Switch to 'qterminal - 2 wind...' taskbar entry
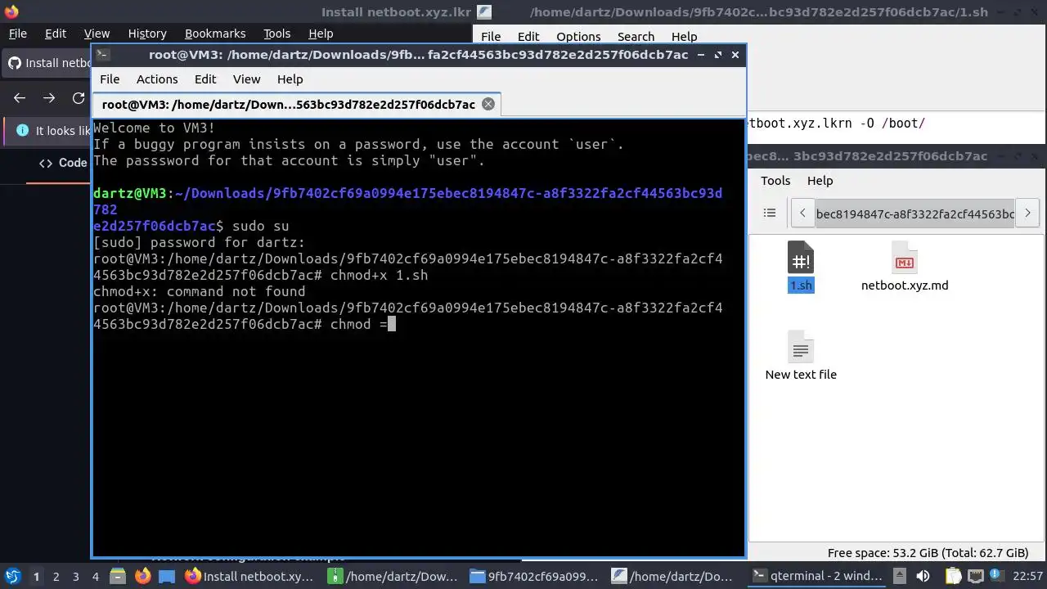 click(818, 576)
